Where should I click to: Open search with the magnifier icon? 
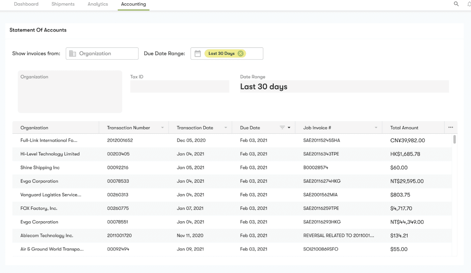[456, 4]
